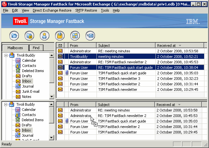Open Direct Exchange Restore menu

52,10
